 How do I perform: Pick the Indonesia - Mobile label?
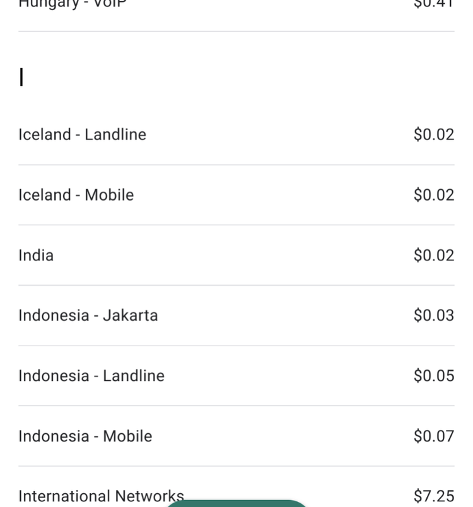tap(85, 436)
